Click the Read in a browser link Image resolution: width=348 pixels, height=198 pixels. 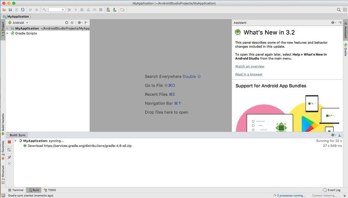pyautogui.click(x=249, y=74)
